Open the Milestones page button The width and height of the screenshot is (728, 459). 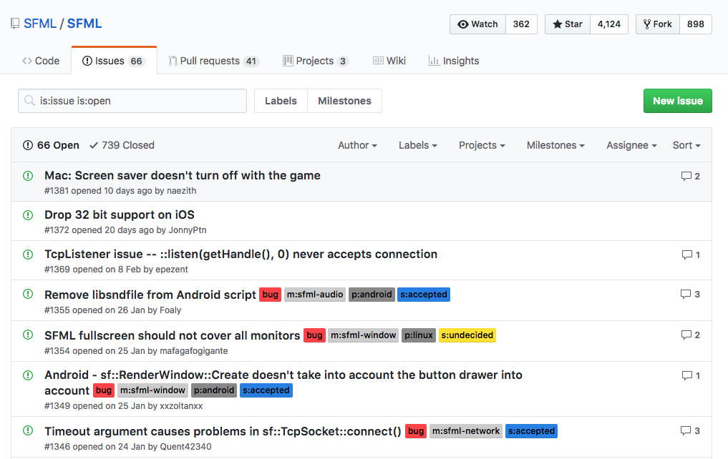tap(344, 101)
